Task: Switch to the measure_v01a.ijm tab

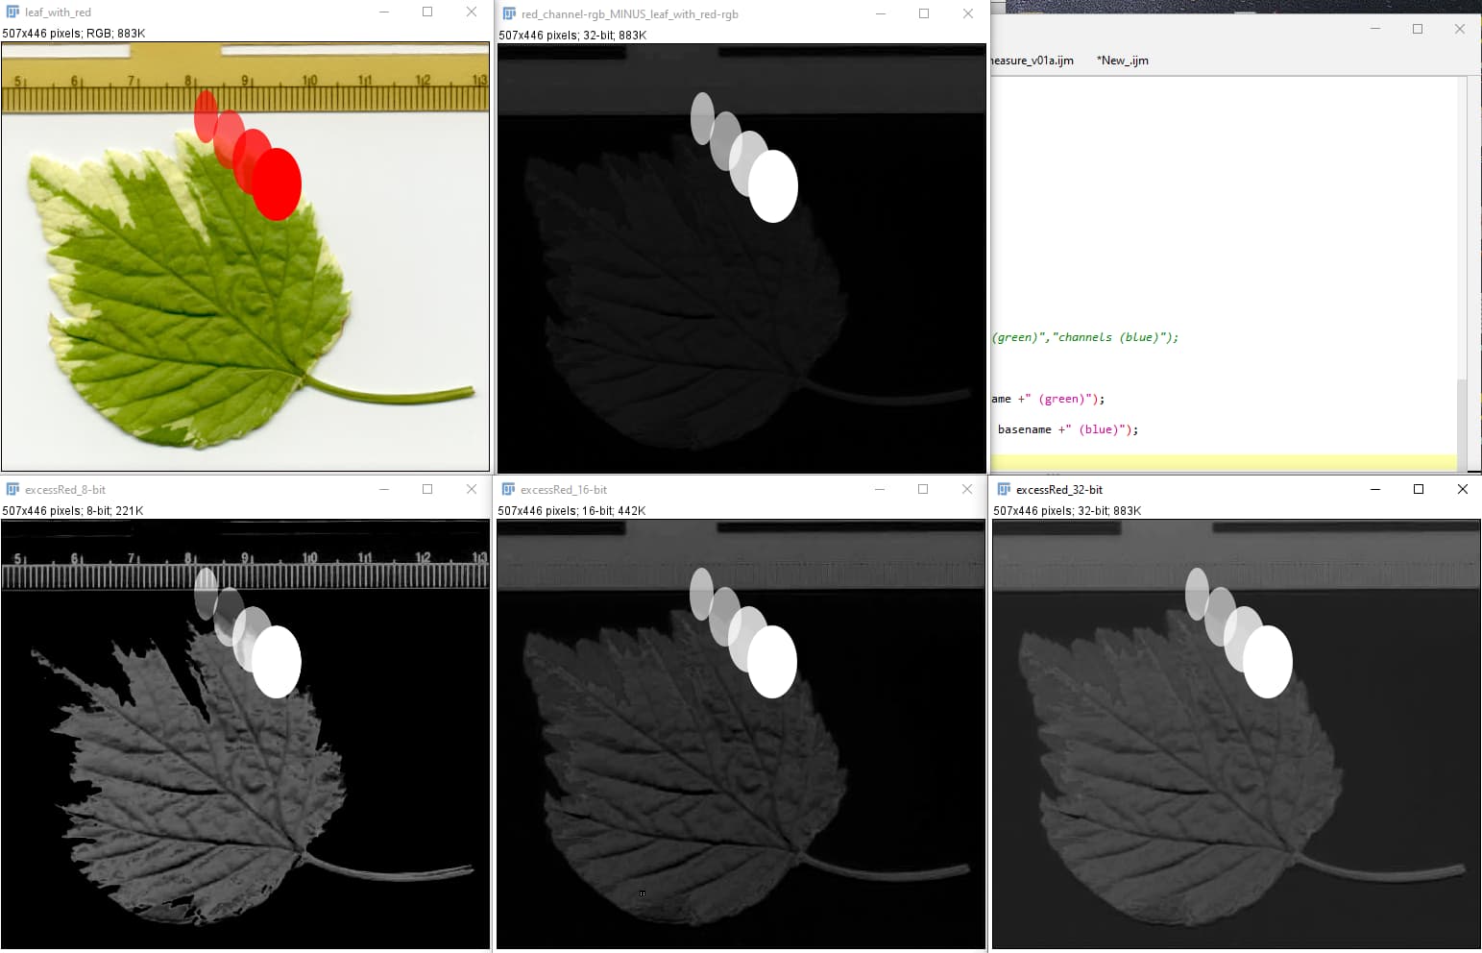Action: (x=1034, y=60)
